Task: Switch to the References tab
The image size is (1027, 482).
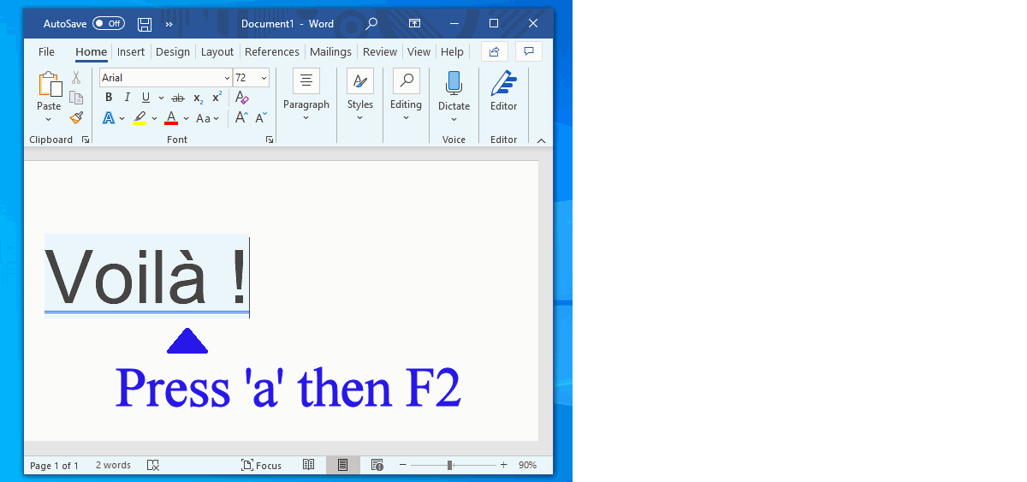Action: click(272, 52)
